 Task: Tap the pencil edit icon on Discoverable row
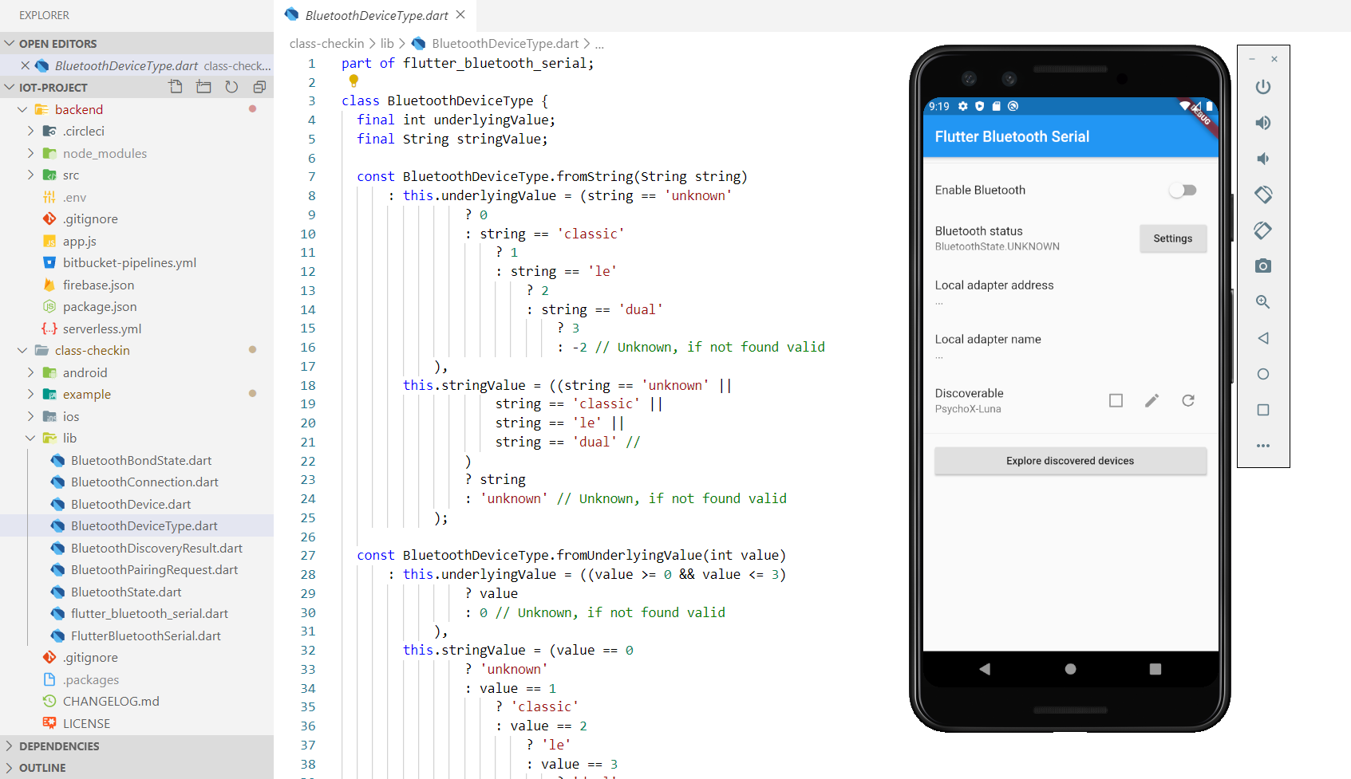[x=1152, y=400]
